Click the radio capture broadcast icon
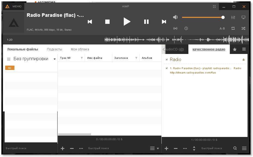The height and width of the screenshot is (157, 253). [175, 28]
